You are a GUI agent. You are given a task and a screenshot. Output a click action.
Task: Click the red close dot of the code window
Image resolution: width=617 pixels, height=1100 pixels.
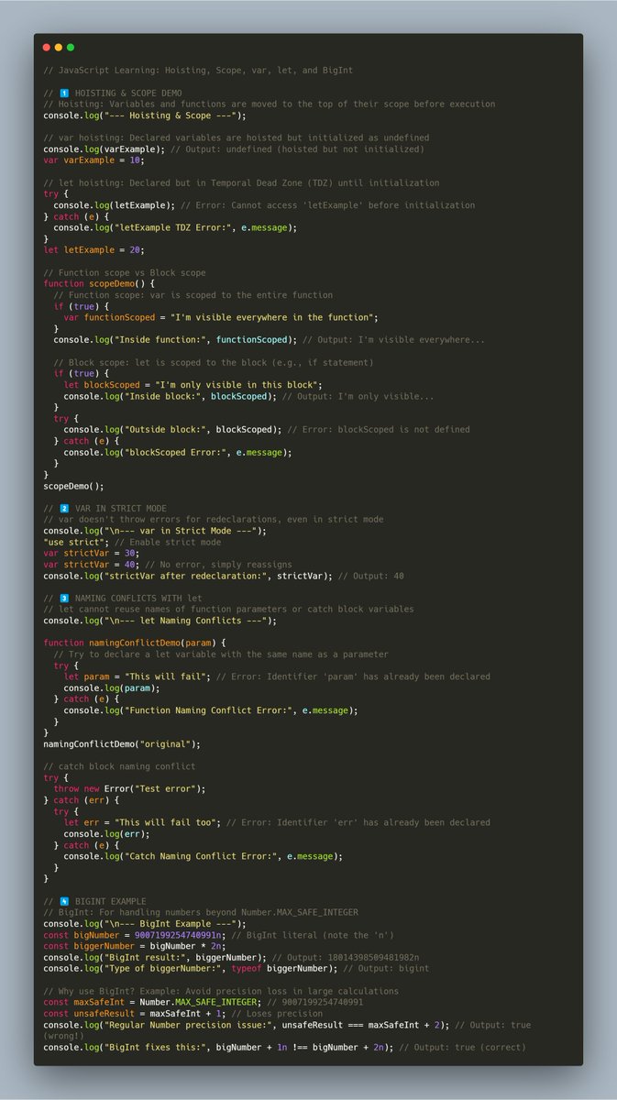point(47,47)
